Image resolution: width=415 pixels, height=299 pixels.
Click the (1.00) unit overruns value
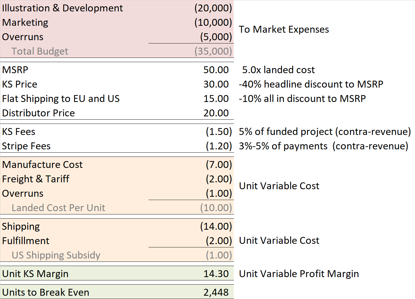click(x=219, y=193)
